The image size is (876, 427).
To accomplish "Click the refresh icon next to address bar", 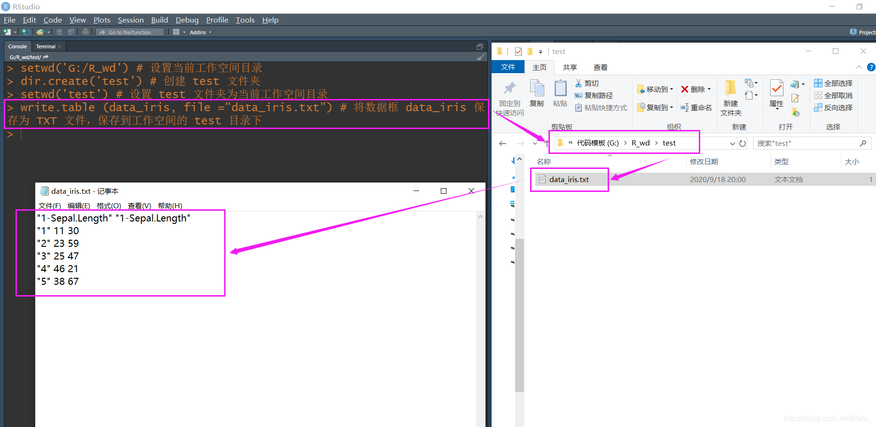I will (x=743, y=144).
